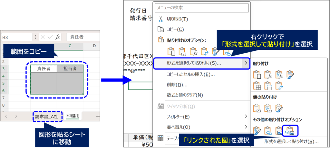Click formula bar input showing 責任者
The width and height of the screenshot is (330, 149).
(x=83, y=37)
